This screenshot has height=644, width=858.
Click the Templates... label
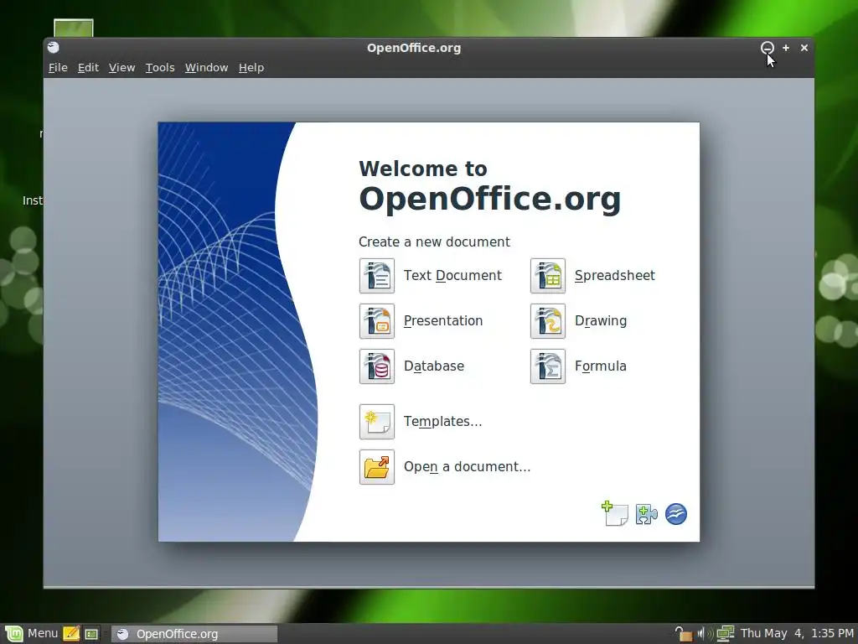(x=442, y=421)
